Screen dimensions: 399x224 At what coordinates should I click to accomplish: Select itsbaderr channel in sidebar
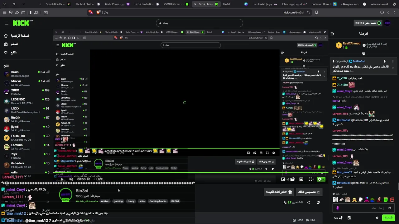coord(26,165)
